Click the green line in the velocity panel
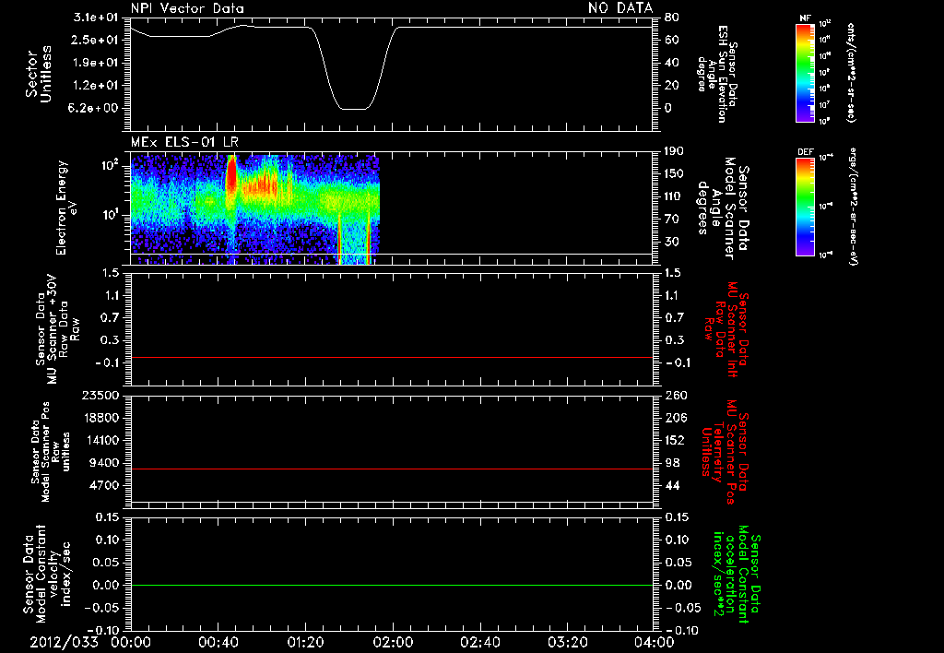The width and height of the screenshot is (944, 653). click(x=391, y=585)
